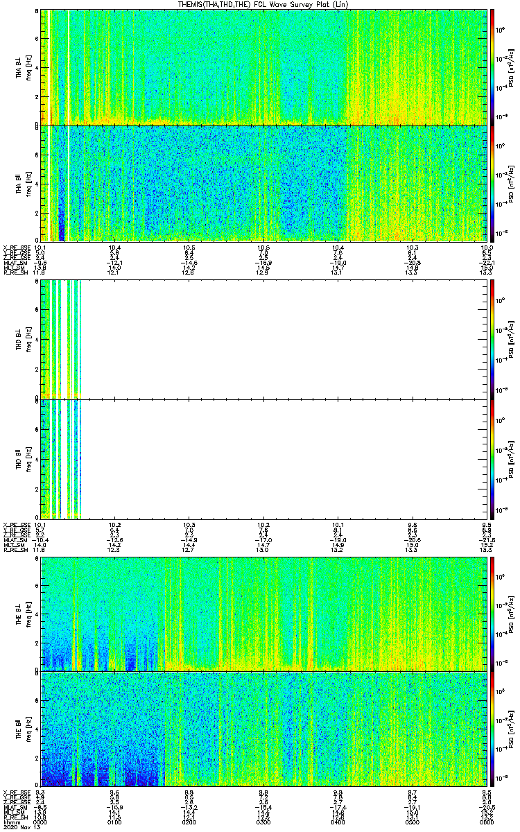Click the color bar beside THA B-perpendicular panel
Image resolution: width=520 pixels, height=832 pixels.
pyautogui.click(x=492, y=67)
